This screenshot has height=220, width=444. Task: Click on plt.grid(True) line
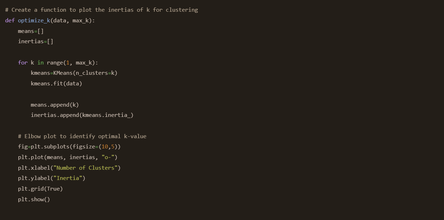pyautogui.click(x=40, y=189)
